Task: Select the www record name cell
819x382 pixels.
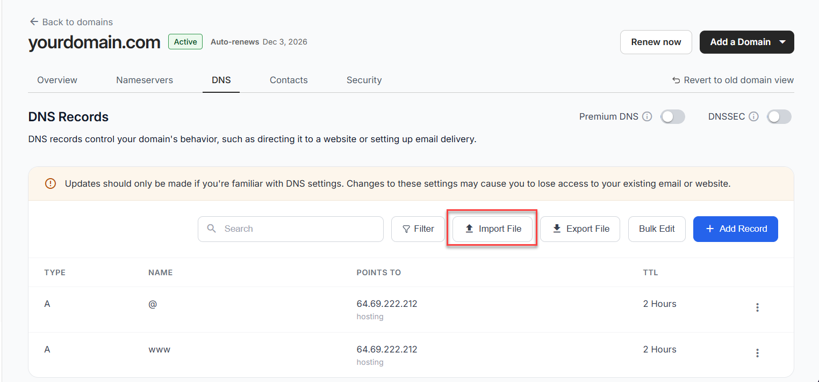Action: [x=159, y=349]
